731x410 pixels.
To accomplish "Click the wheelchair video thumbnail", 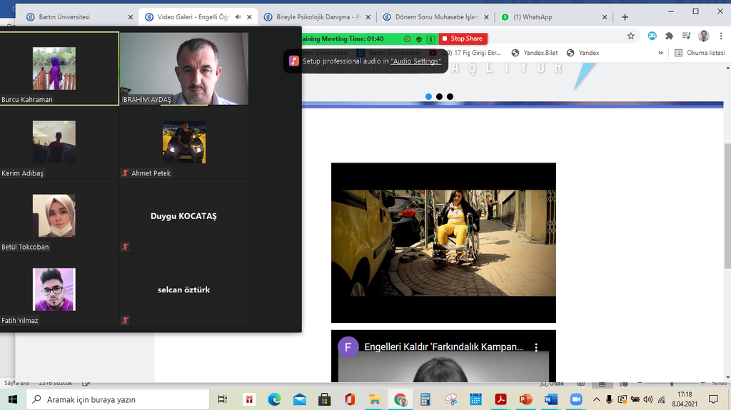I will point(443,242).
